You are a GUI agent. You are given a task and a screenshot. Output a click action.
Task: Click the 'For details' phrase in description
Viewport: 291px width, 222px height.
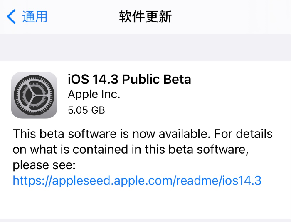coord(243,134)
